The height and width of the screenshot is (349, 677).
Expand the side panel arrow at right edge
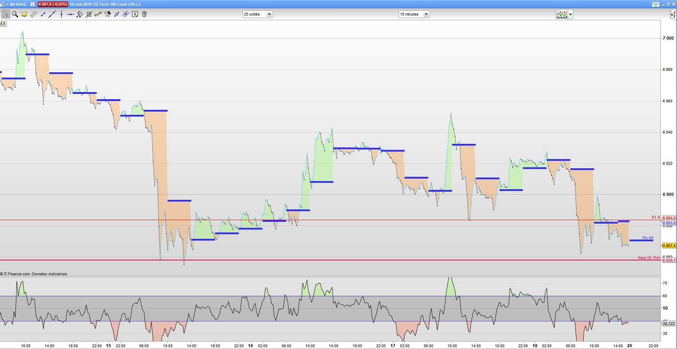pos(673,14)
